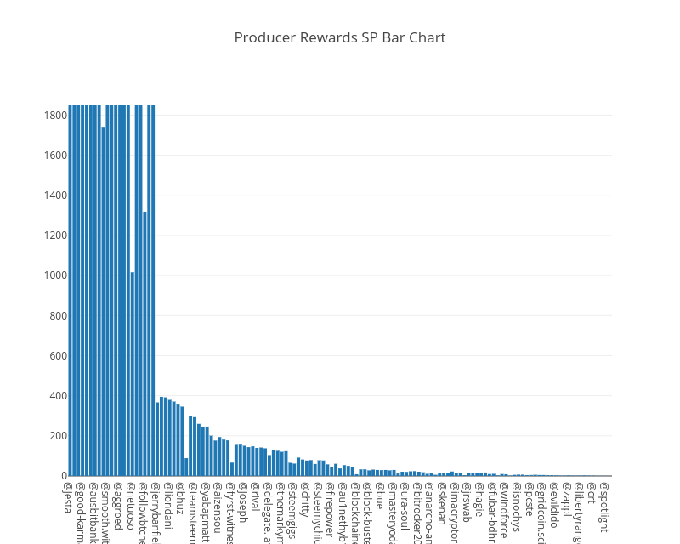The width and height of the screenshot is (680, 544).
Task: Click the @yabapmatt x-axis label
Action: (x=206, y=513)
